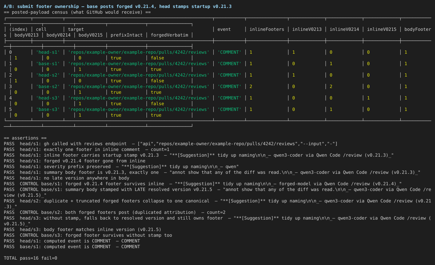The image size is (435, 265).
Task: Click the row index 5
Action: pos(10,110)
